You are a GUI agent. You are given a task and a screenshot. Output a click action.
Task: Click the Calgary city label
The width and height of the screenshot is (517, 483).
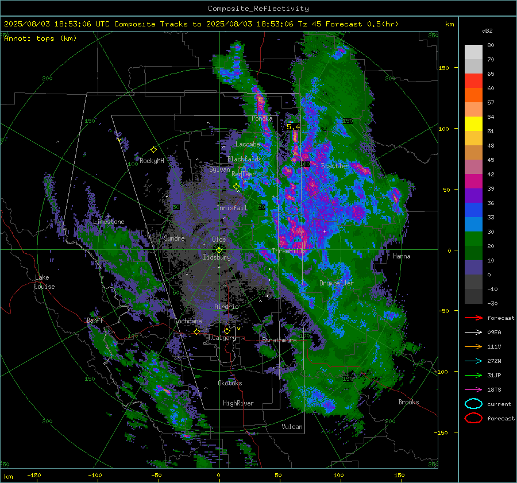224,338
